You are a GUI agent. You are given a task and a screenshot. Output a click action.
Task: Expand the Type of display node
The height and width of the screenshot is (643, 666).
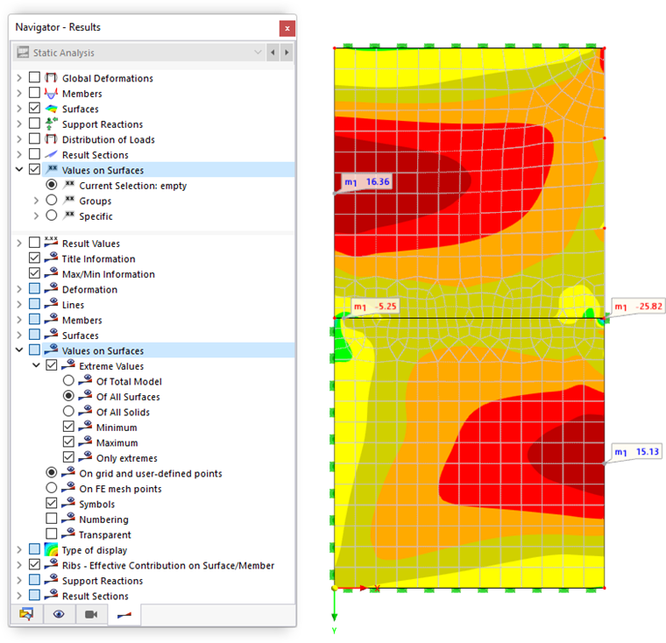coord(19,550)
